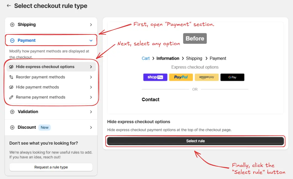Click the PayPal button in the express checkout preview

[x=181, y=77]
